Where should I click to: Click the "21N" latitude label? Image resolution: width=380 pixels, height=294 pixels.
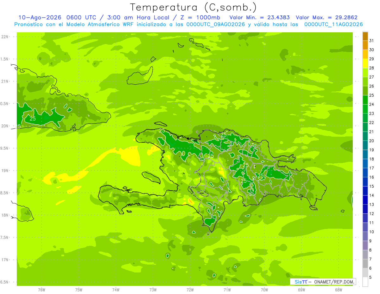(5, 82)
